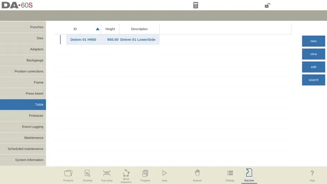Click the search button
The image size is (327, 184).
tap(313, 80)
